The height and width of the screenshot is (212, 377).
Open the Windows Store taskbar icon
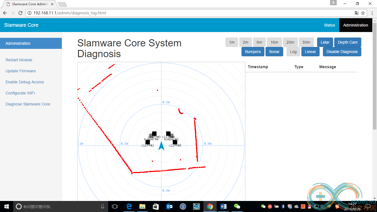tap(156, 206)
